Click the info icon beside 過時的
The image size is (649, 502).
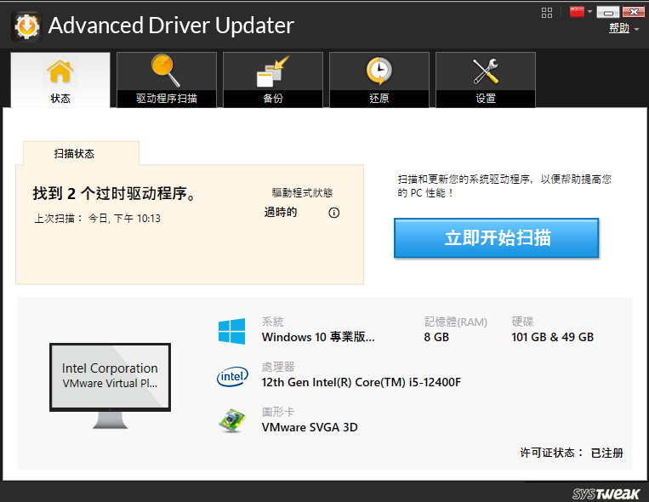tap(334, 213)
